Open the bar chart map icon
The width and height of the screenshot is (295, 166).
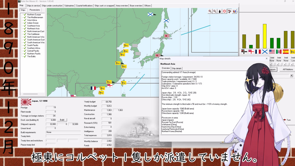234,11
